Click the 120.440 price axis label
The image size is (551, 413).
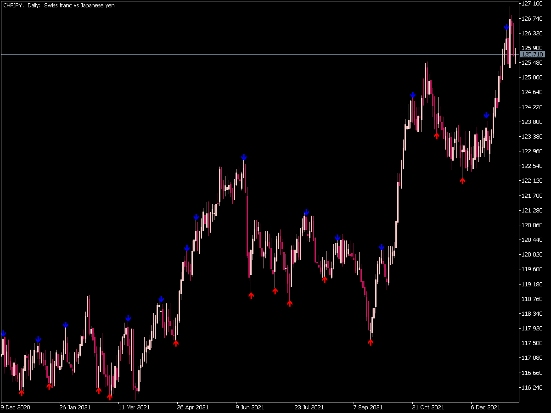pos(533,240)
